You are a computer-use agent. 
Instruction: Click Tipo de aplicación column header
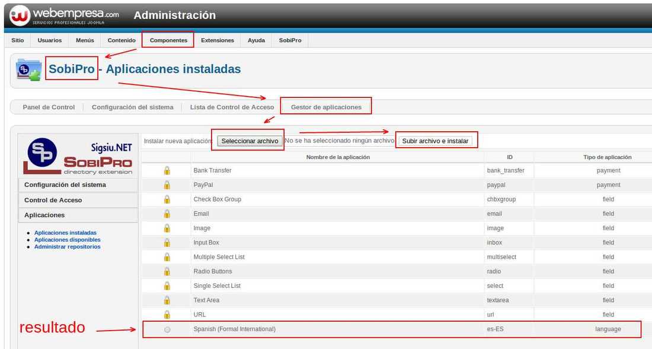click(x=607, y=157)
